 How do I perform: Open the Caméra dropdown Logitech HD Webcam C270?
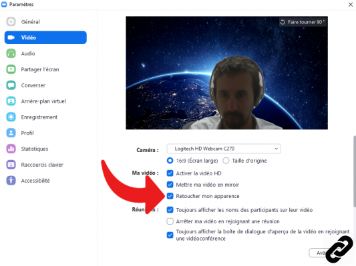coord(224,149)
